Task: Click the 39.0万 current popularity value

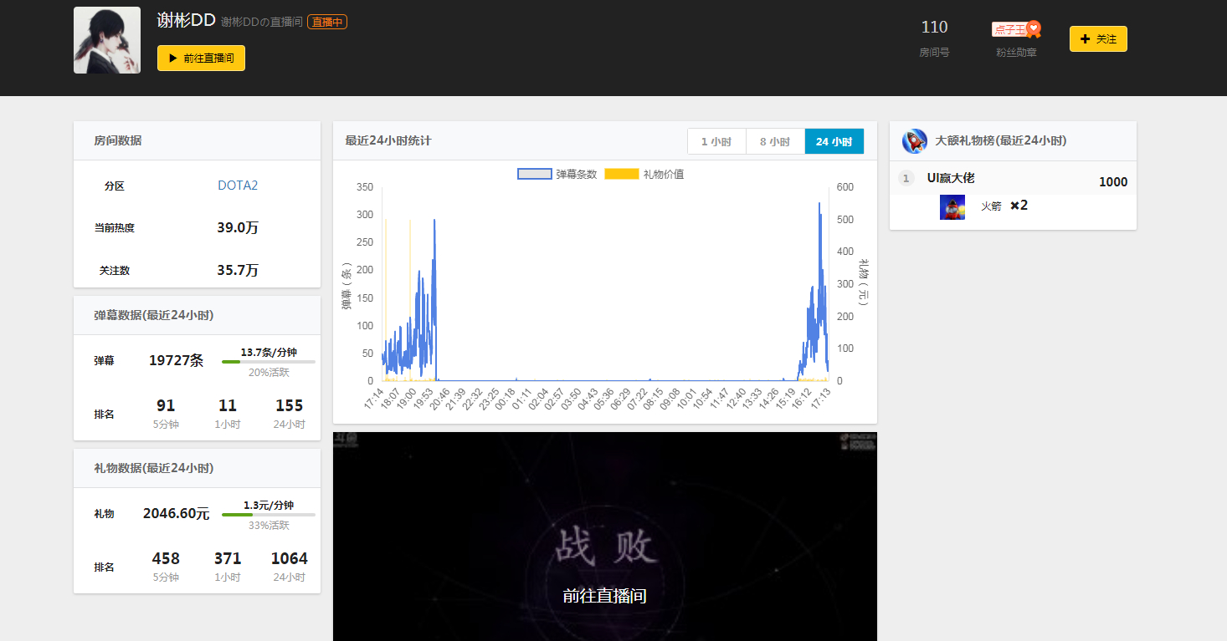Action: click(238, 227)
